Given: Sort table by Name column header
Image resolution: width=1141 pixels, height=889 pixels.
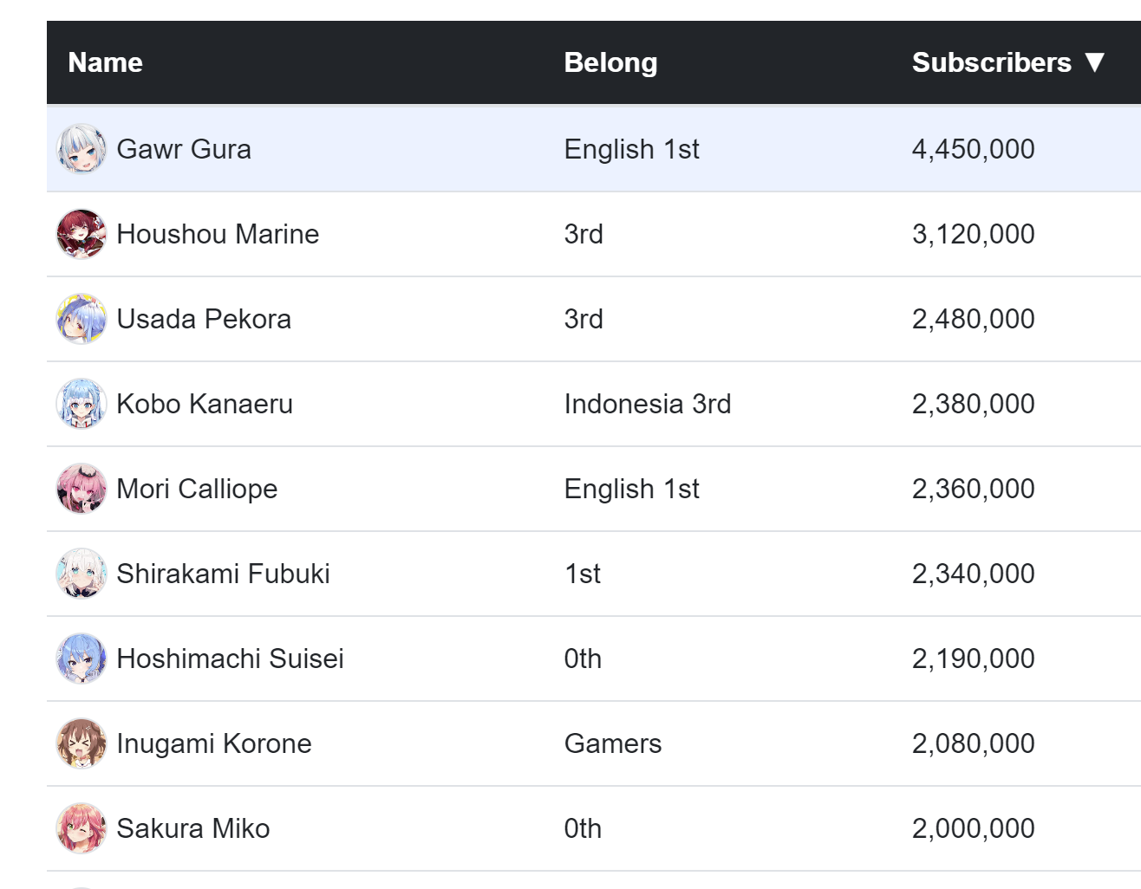Looking at the screenshot, I should [106, 62].
